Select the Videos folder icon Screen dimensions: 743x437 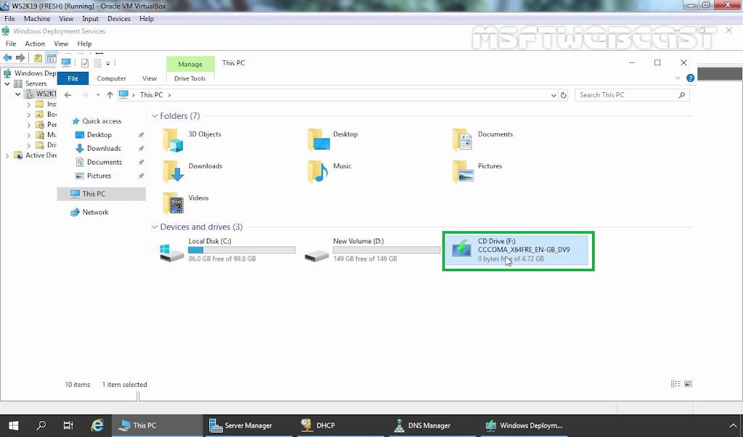pos(173,204)
